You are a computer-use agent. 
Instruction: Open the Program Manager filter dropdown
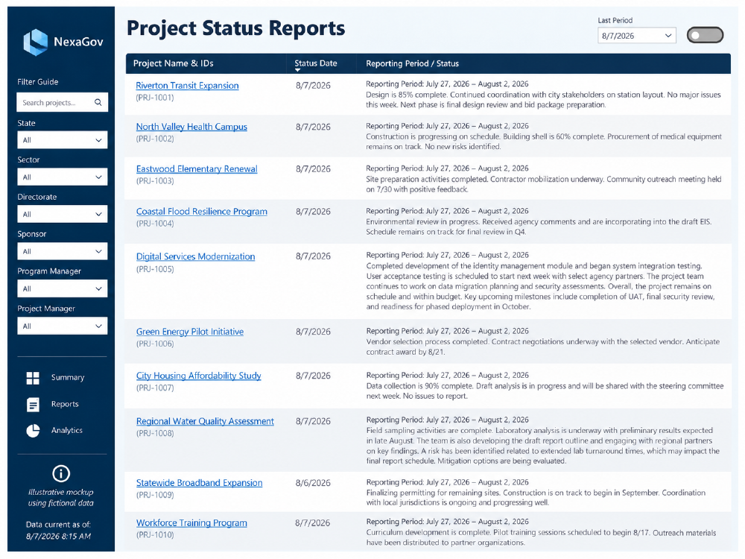63,288
